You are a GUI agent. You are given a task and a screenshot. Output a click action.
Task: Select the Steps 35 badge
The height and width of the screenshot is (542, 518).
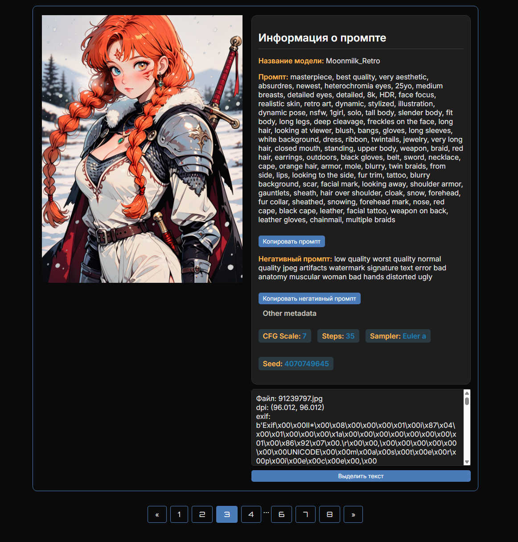pos(338,336)
